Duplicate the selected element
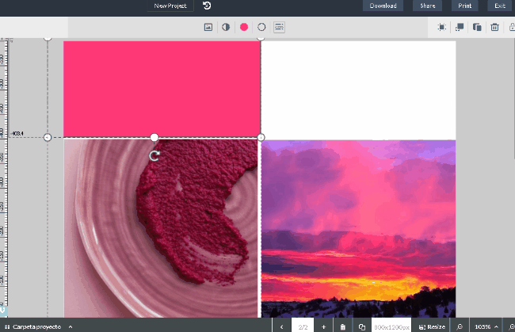The image size is (515, 332). click(x=477, y=27)
